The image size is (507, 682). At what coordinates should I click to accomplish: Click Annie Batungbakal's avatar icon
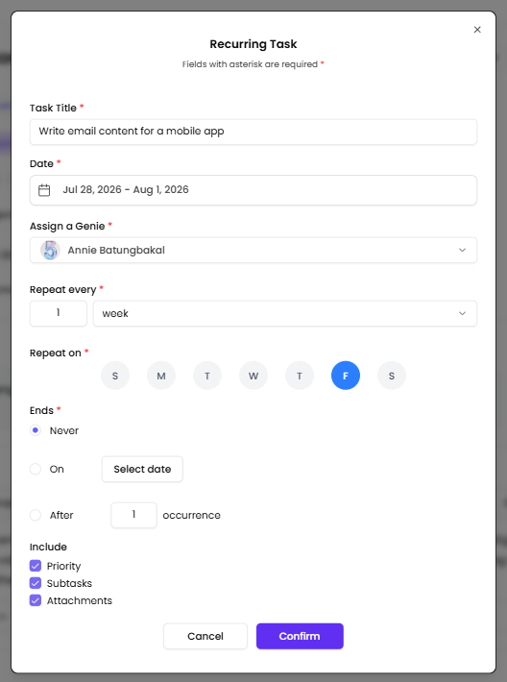pos(50,250)
